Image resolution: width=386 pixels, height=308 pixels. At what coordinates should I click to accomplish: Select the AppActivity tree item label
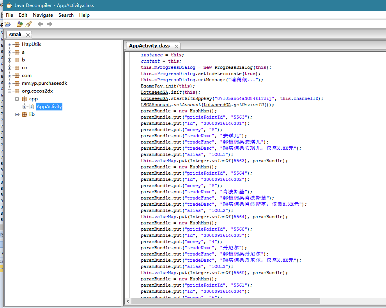click(x=49, y=107)
